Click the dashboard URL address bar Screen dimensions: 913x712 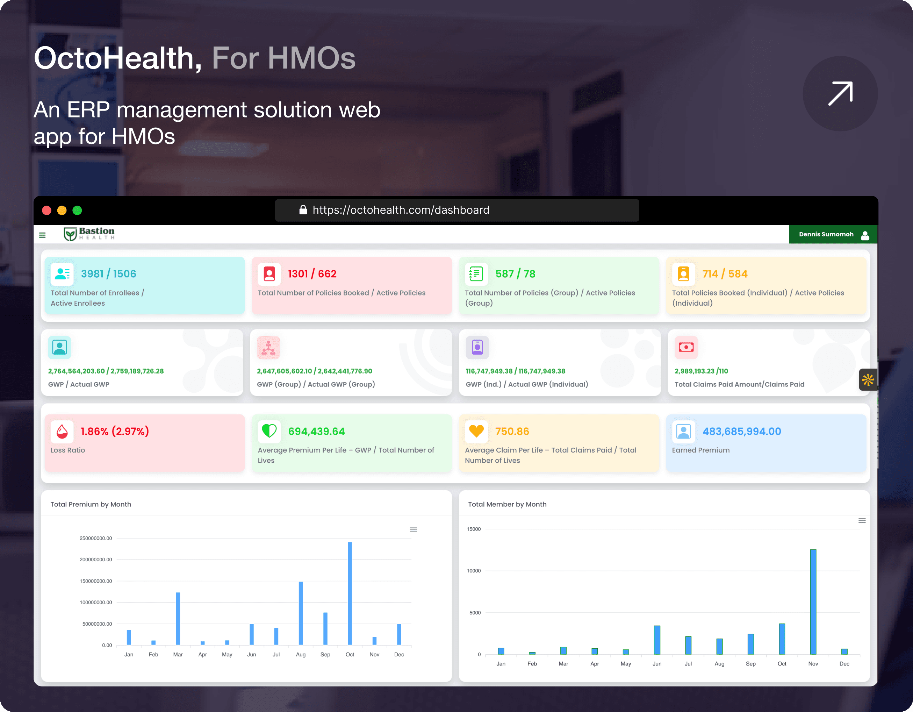(456, 211)
